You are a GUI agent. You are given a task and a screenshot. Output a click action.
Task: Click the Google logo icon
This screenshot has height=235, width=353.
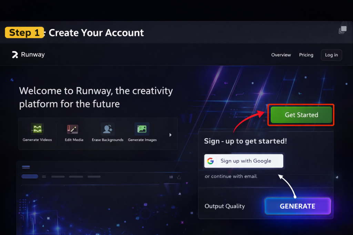coord(210,161)
